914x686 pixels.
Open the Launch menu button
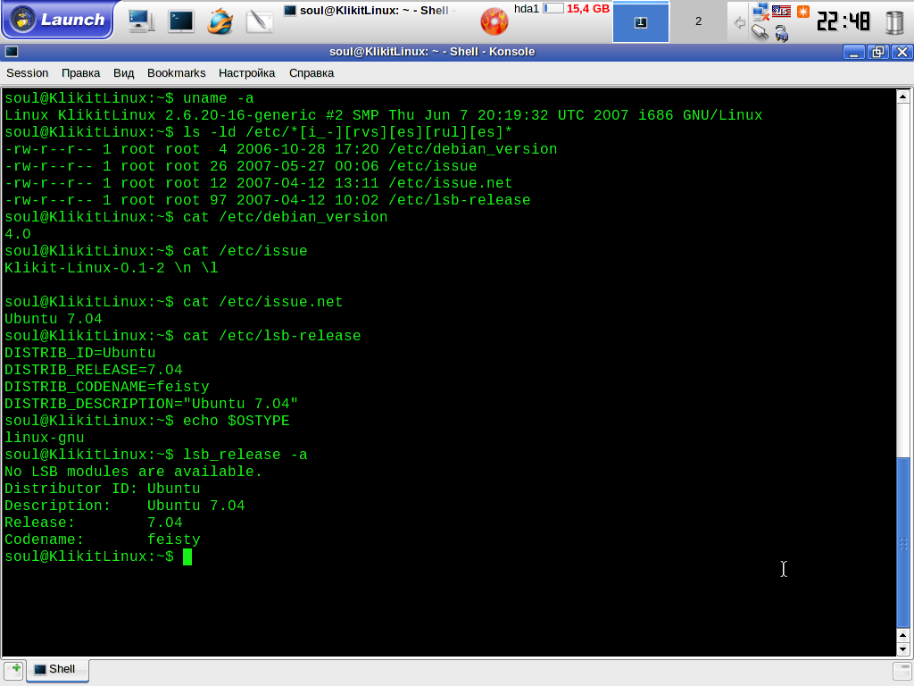pos(58,20)
